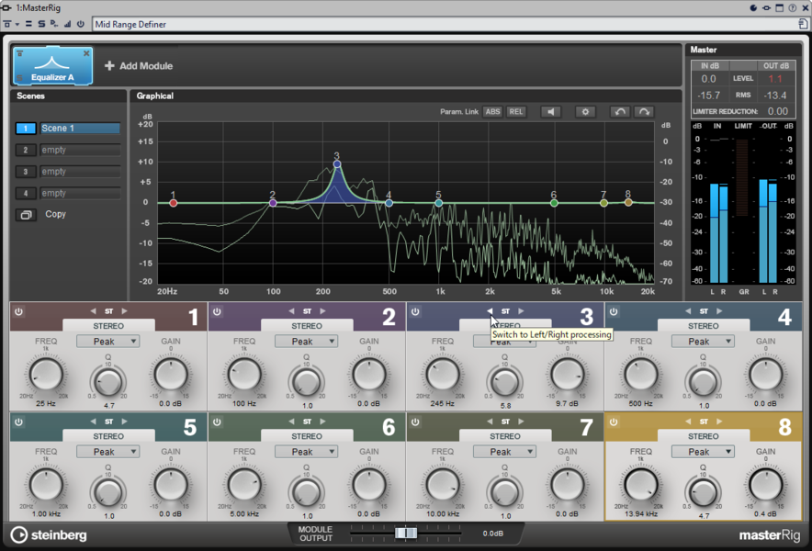Screen dimensions: 812x551
Task: Click the Mid Range Definer preset name field
Action: pos(445,25)
